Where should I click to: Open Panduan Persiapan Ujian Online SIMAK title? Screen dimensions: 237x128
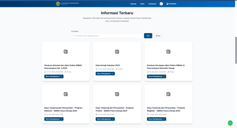tap(166, 66)
